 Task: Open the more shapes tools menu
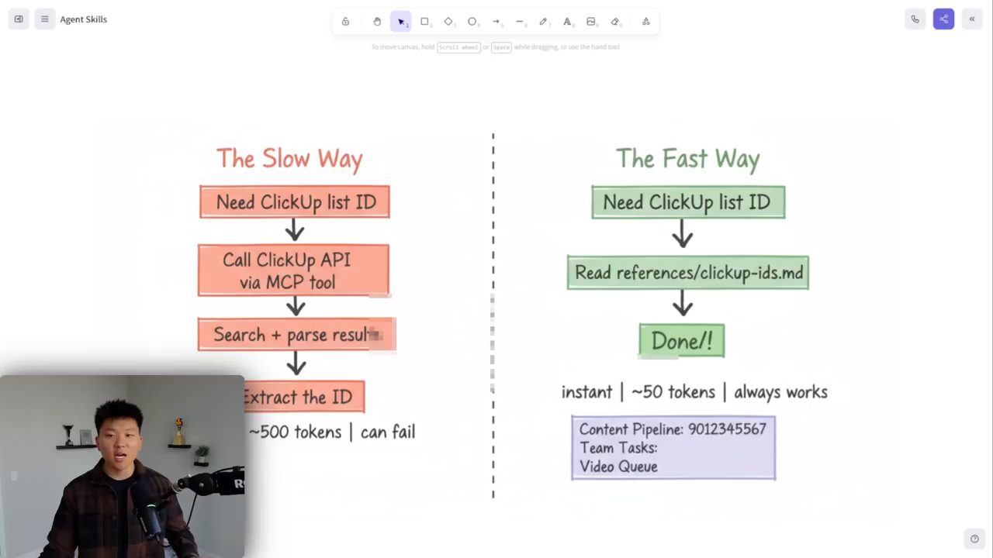[x=645, y=22]
